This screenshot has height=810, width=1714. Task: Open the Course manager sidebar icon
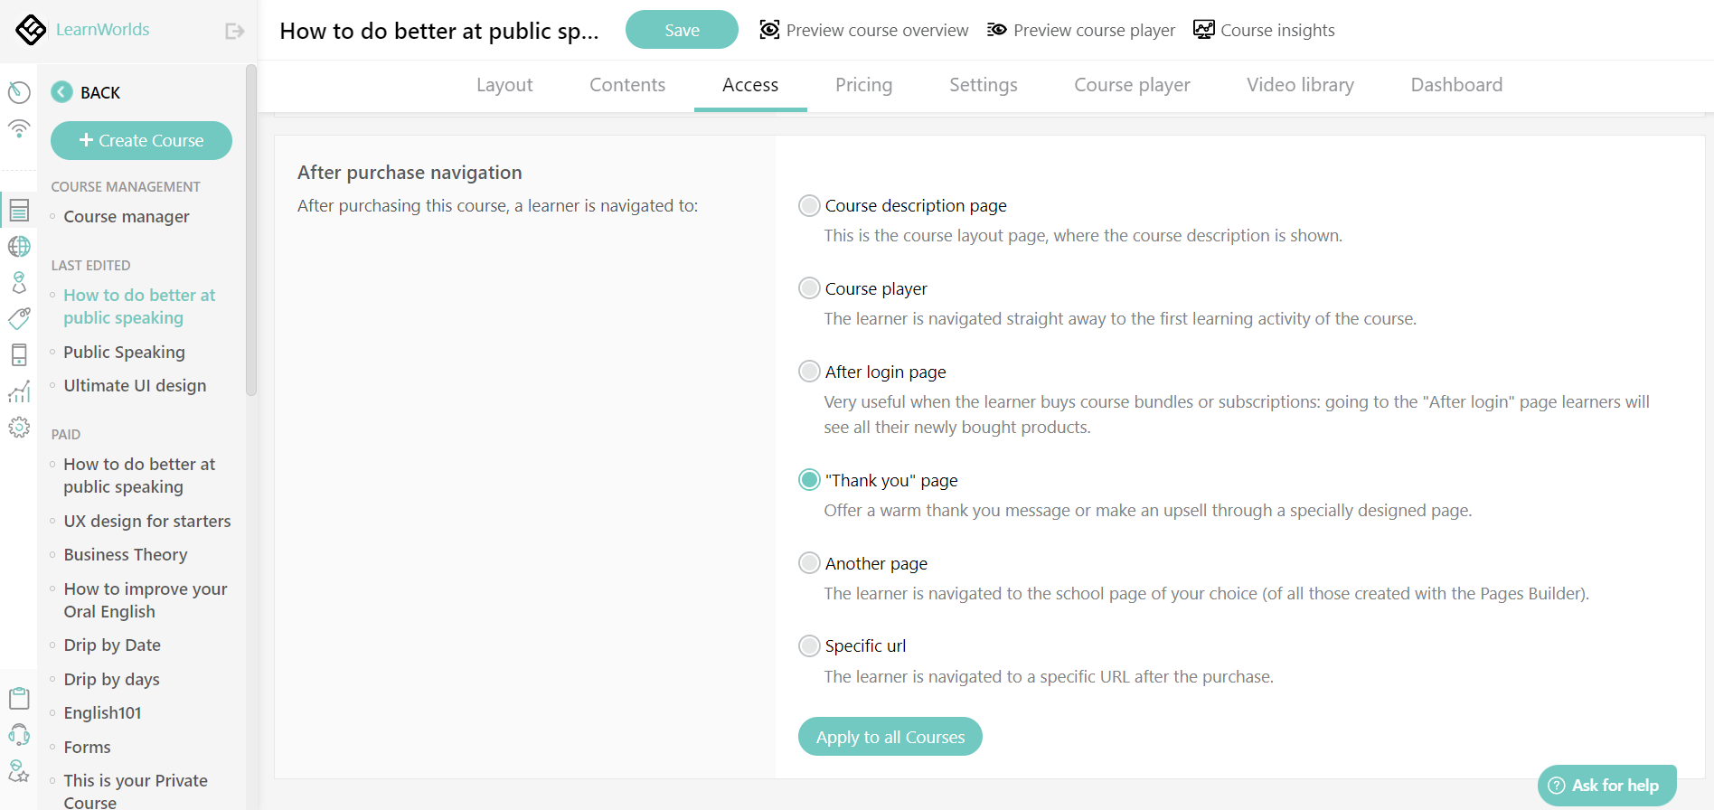point(19,210)
